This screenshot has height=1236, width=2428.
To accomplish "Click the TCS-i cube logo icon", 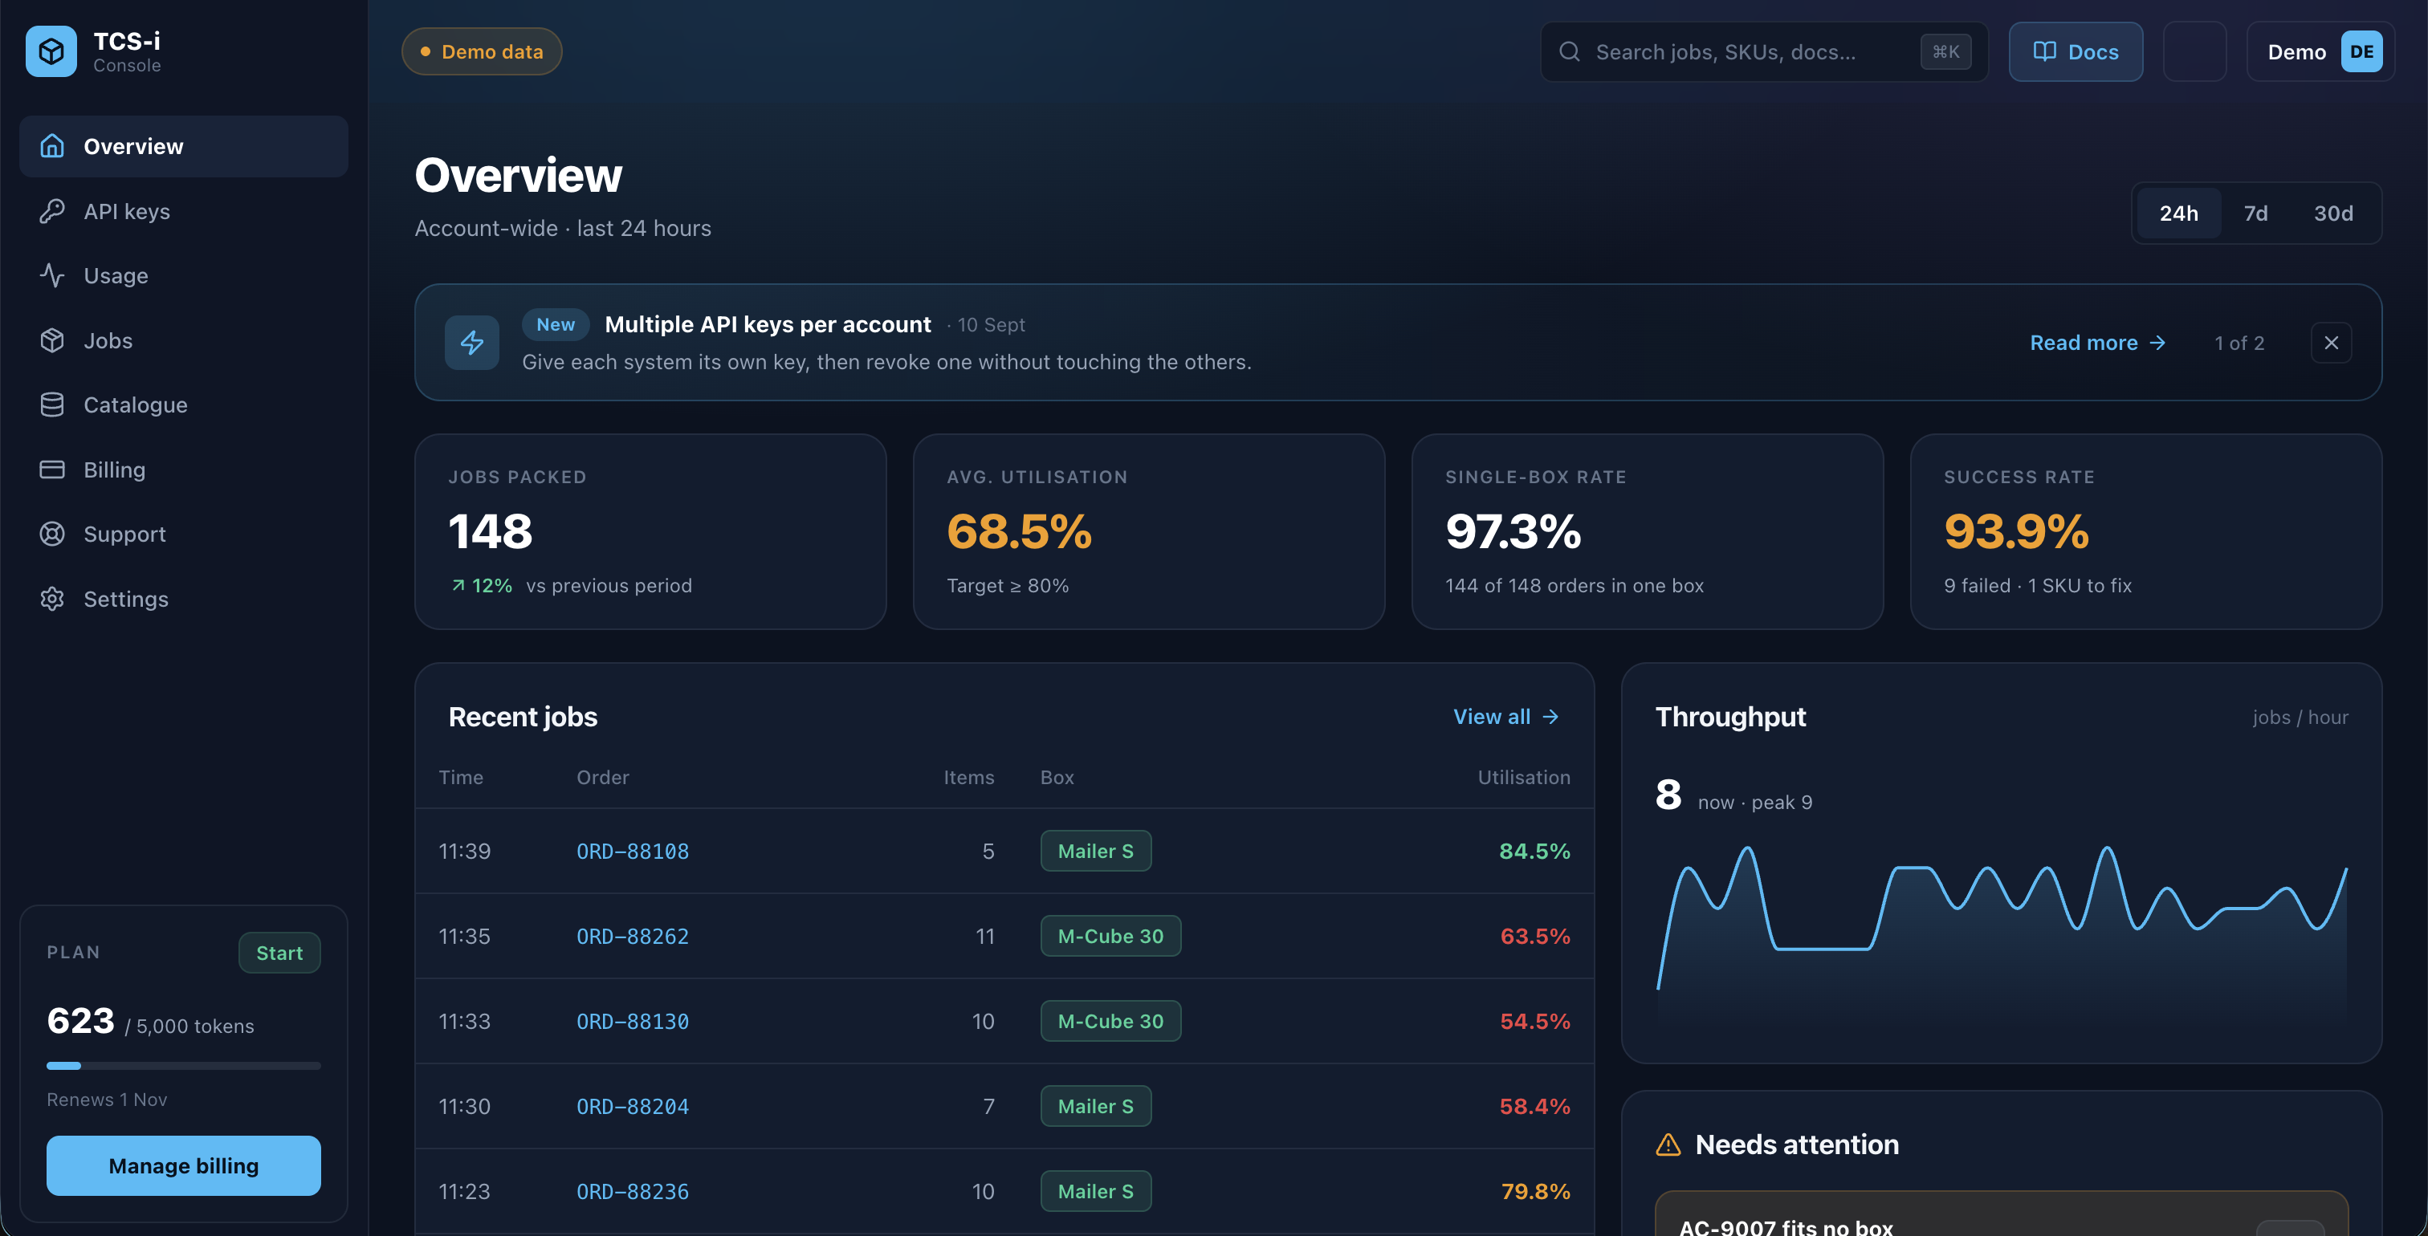I will click(51, 51).
